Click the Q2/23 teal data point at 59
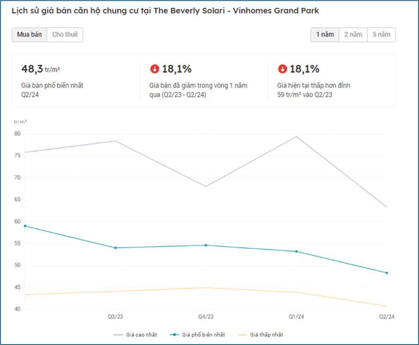This screenshot has width=419, height=345. [25, 226]
